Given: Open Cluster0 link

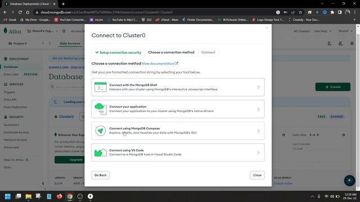Looking at the screenshot, I should (x=66, y=117).
